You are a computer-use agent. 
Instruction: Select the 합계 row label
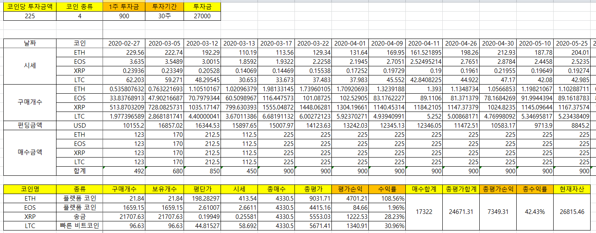[79, 171]
